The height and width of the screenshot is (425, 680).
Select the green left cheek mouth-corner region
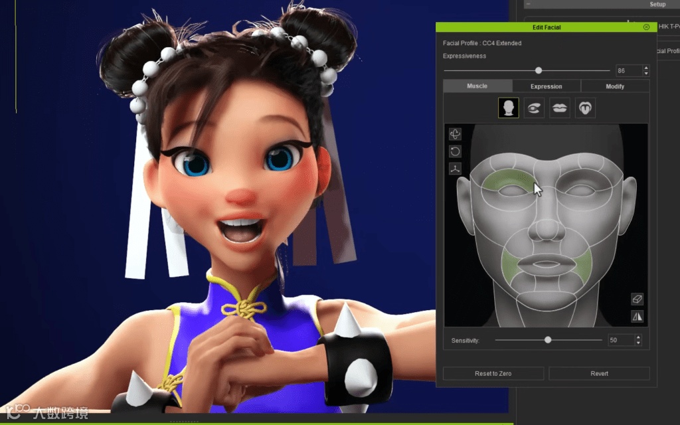coord(509,264)
